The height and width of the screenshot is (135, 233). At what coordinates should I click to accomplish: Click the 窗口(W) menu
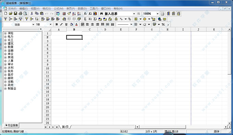coord(106,9)
